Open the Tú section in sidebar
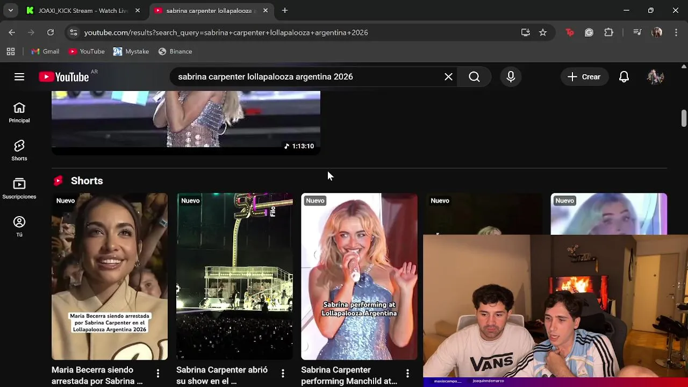This screenshot has height=387, width=688. [19, 227]
